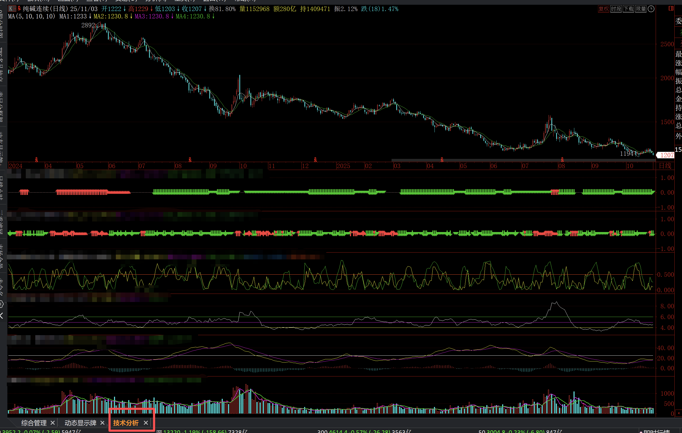Open the left sidebar settings gear
The image size is (682, 433).
[2, 305]
